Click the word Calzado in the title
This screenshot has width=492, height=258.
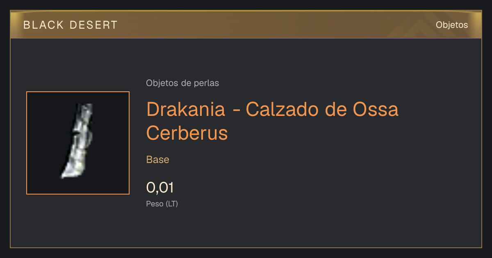pos(281,110)
